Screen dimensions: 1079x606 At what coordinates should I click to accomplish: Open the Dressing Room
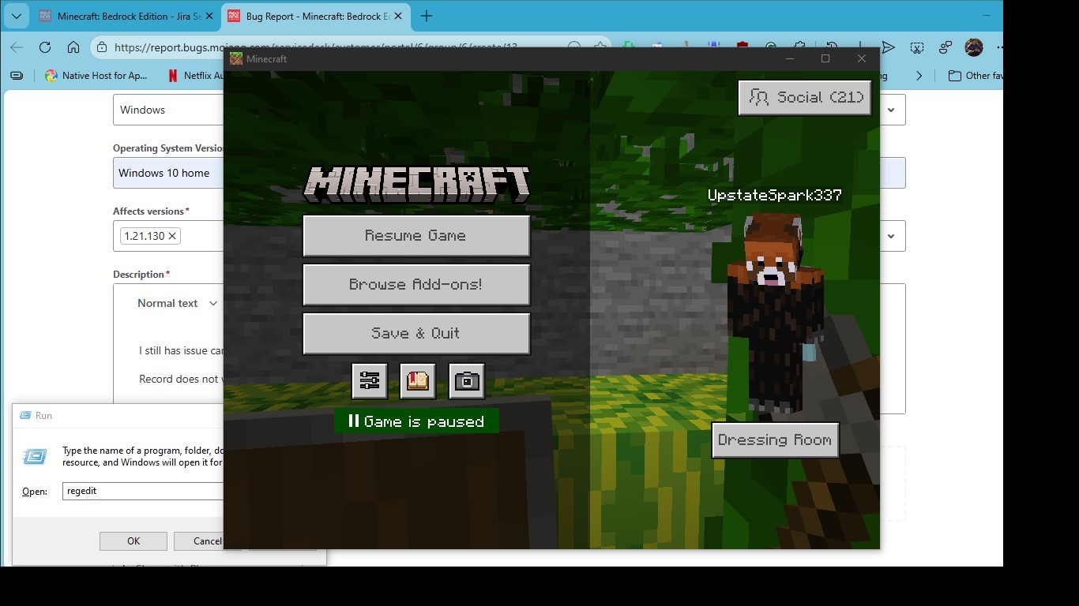tap(775, 440)
